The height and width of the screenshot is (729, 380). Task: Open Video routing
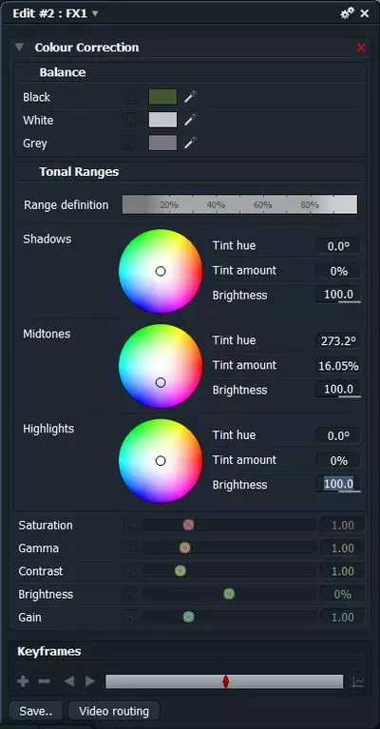[x=114, y=711]
